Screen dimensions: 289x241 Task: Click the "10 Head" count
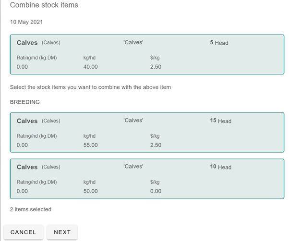coord(220,167)
